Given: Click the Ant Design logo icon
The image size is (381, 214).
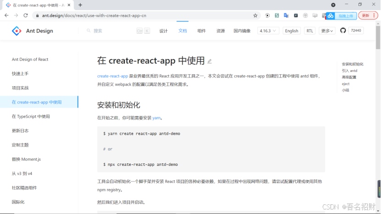Looking at the screenshot, I should point(17,31).
